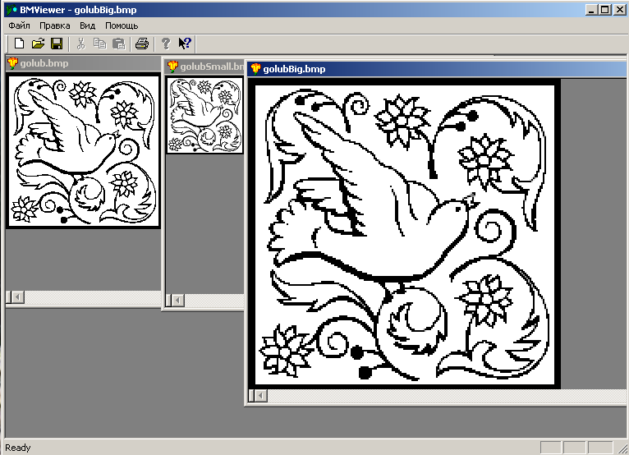Click the Paste clipboard toolbar icon

point(118,44)
